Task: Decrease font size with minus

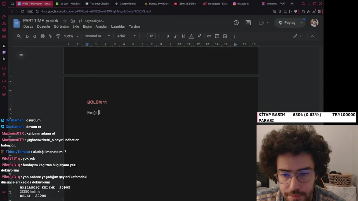Action: click(x=143, y=36)
